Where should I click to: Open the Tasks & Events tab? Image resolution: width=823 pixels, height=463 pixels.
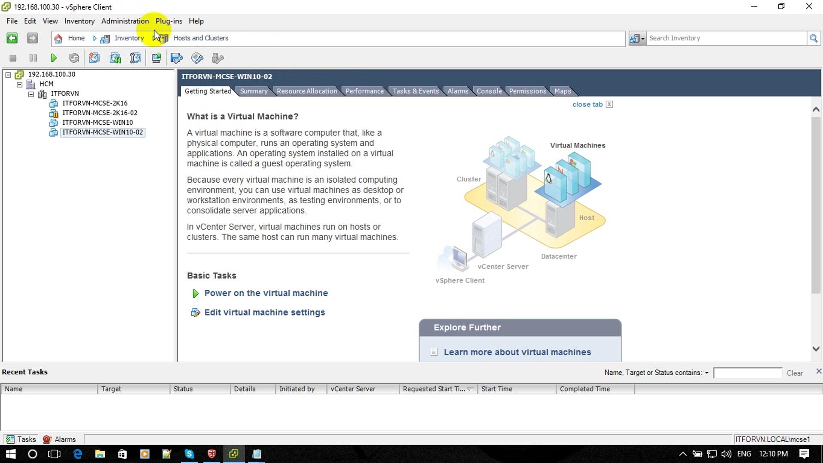[416, 91]
